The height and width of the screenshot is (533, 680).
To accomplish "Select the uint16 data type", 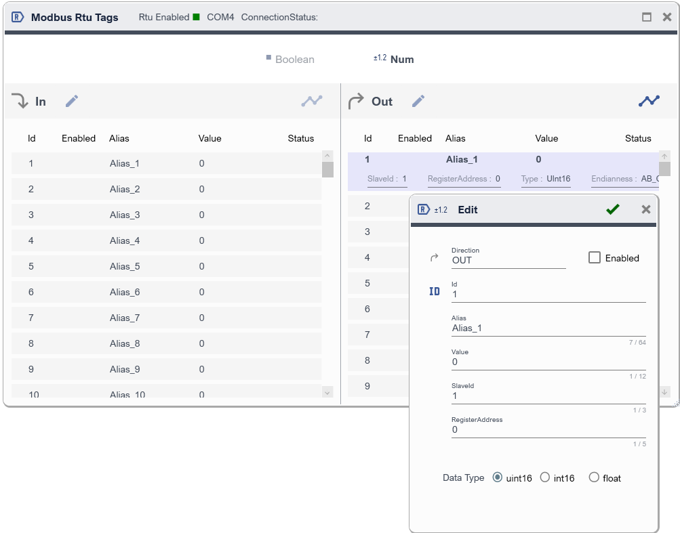I will 498,477.
